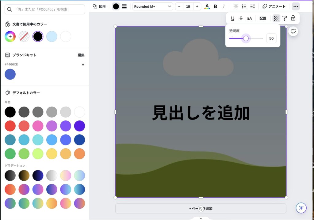The image size is (314, 220).
Task: Toggle underline formatting
Action: (232, 18)
